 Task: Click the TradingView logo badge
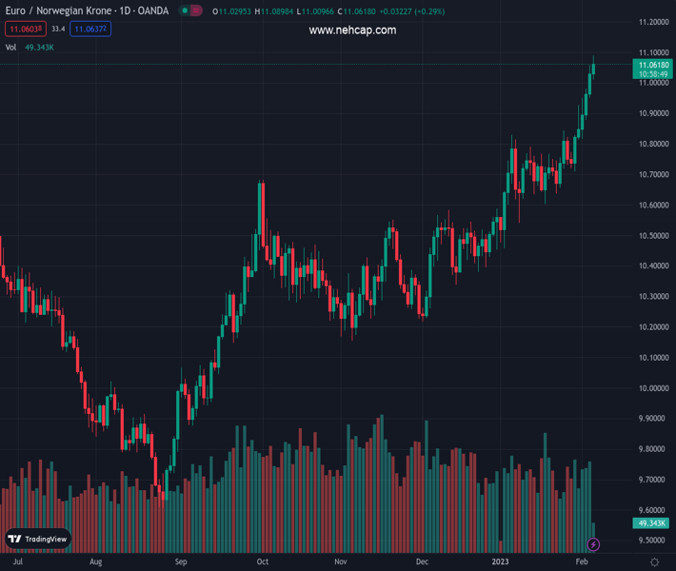pyautogui.click(x=38, y=539)
